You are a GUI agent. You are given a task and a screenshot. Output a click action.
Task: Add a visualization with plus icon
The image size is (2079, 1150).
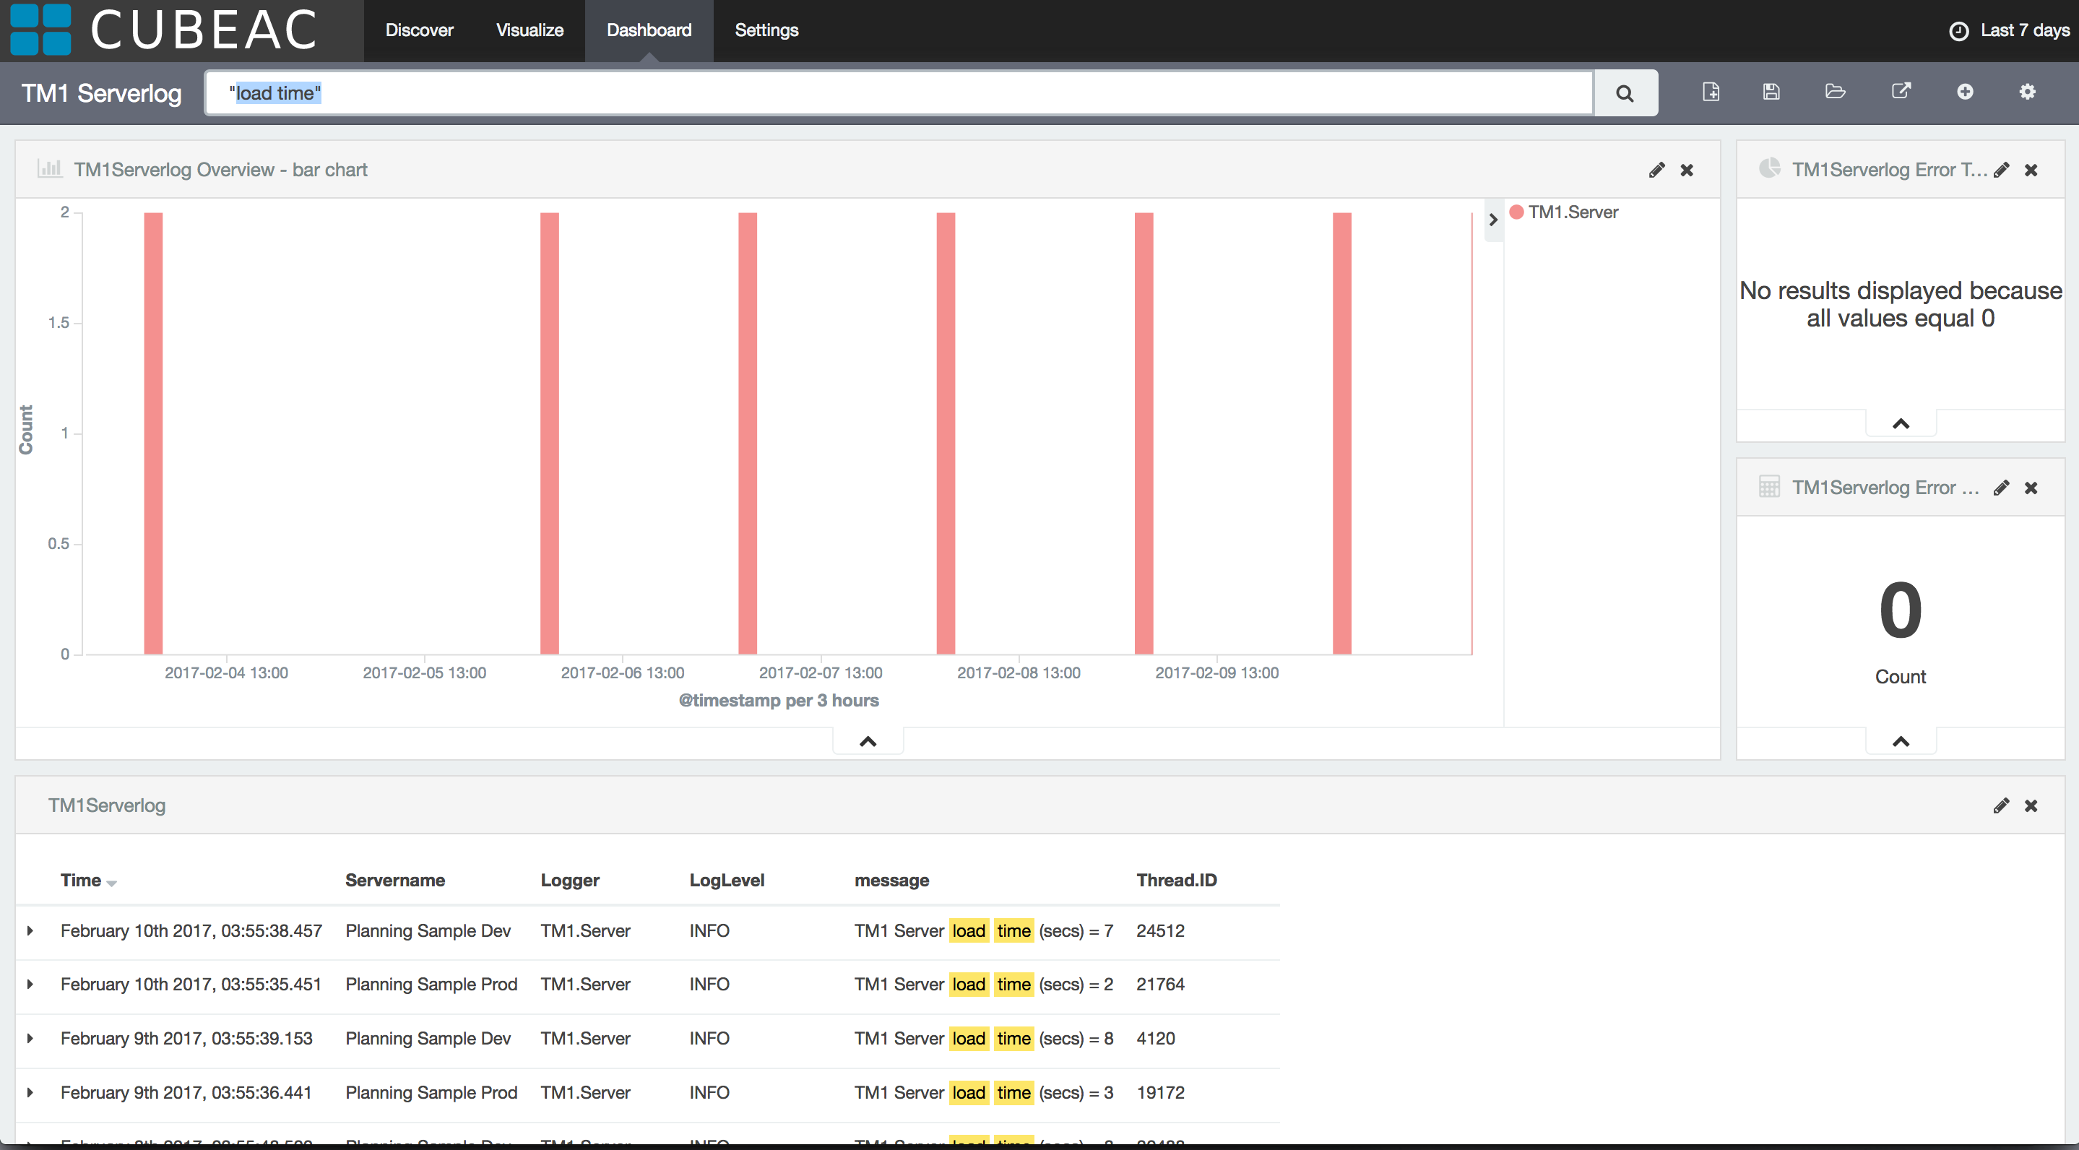click(x=1964, y=91)
